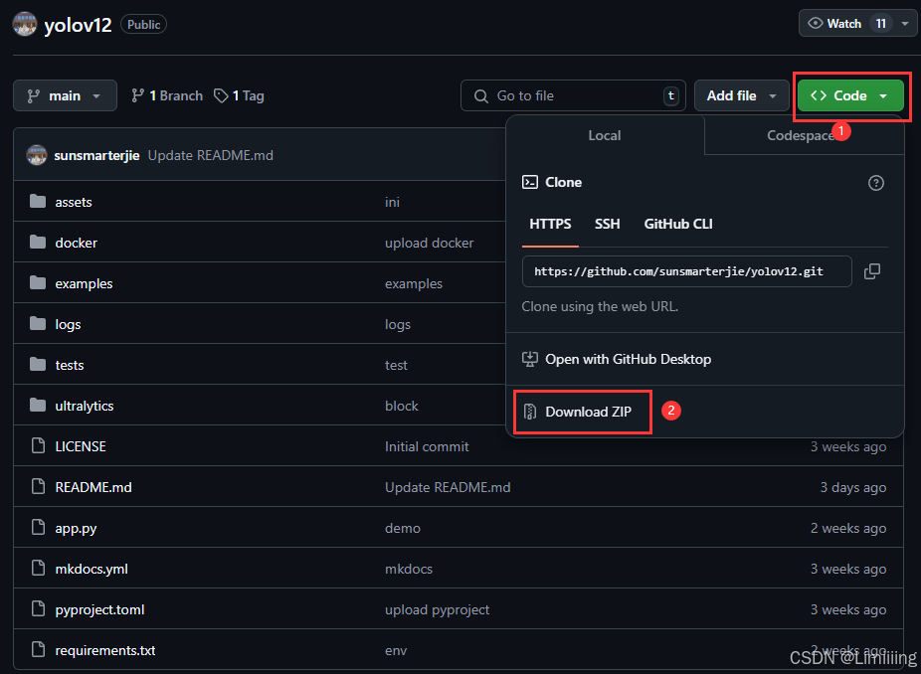The height and width of the screenshot is (674, 921).
Task: Open the requirements.txt file
Action: 105,650
